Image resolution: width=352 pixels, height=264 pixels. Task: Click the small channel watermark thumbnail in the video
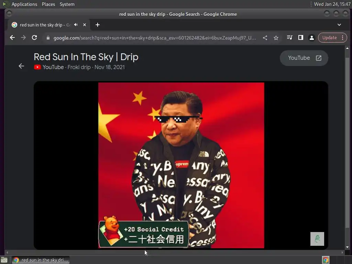click(317, 239)
